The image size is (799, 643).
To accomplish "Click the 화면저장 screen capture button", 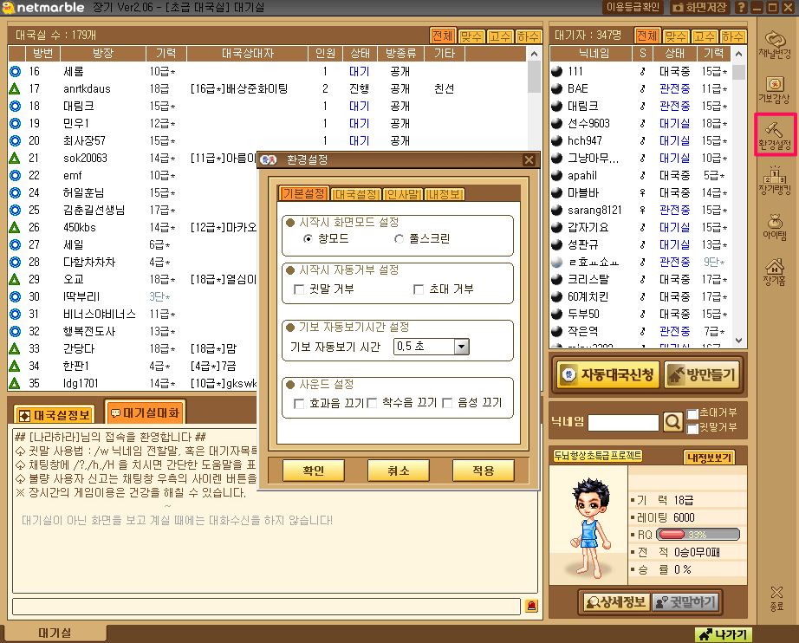I will pyautogui.click(x=699, y=8).
